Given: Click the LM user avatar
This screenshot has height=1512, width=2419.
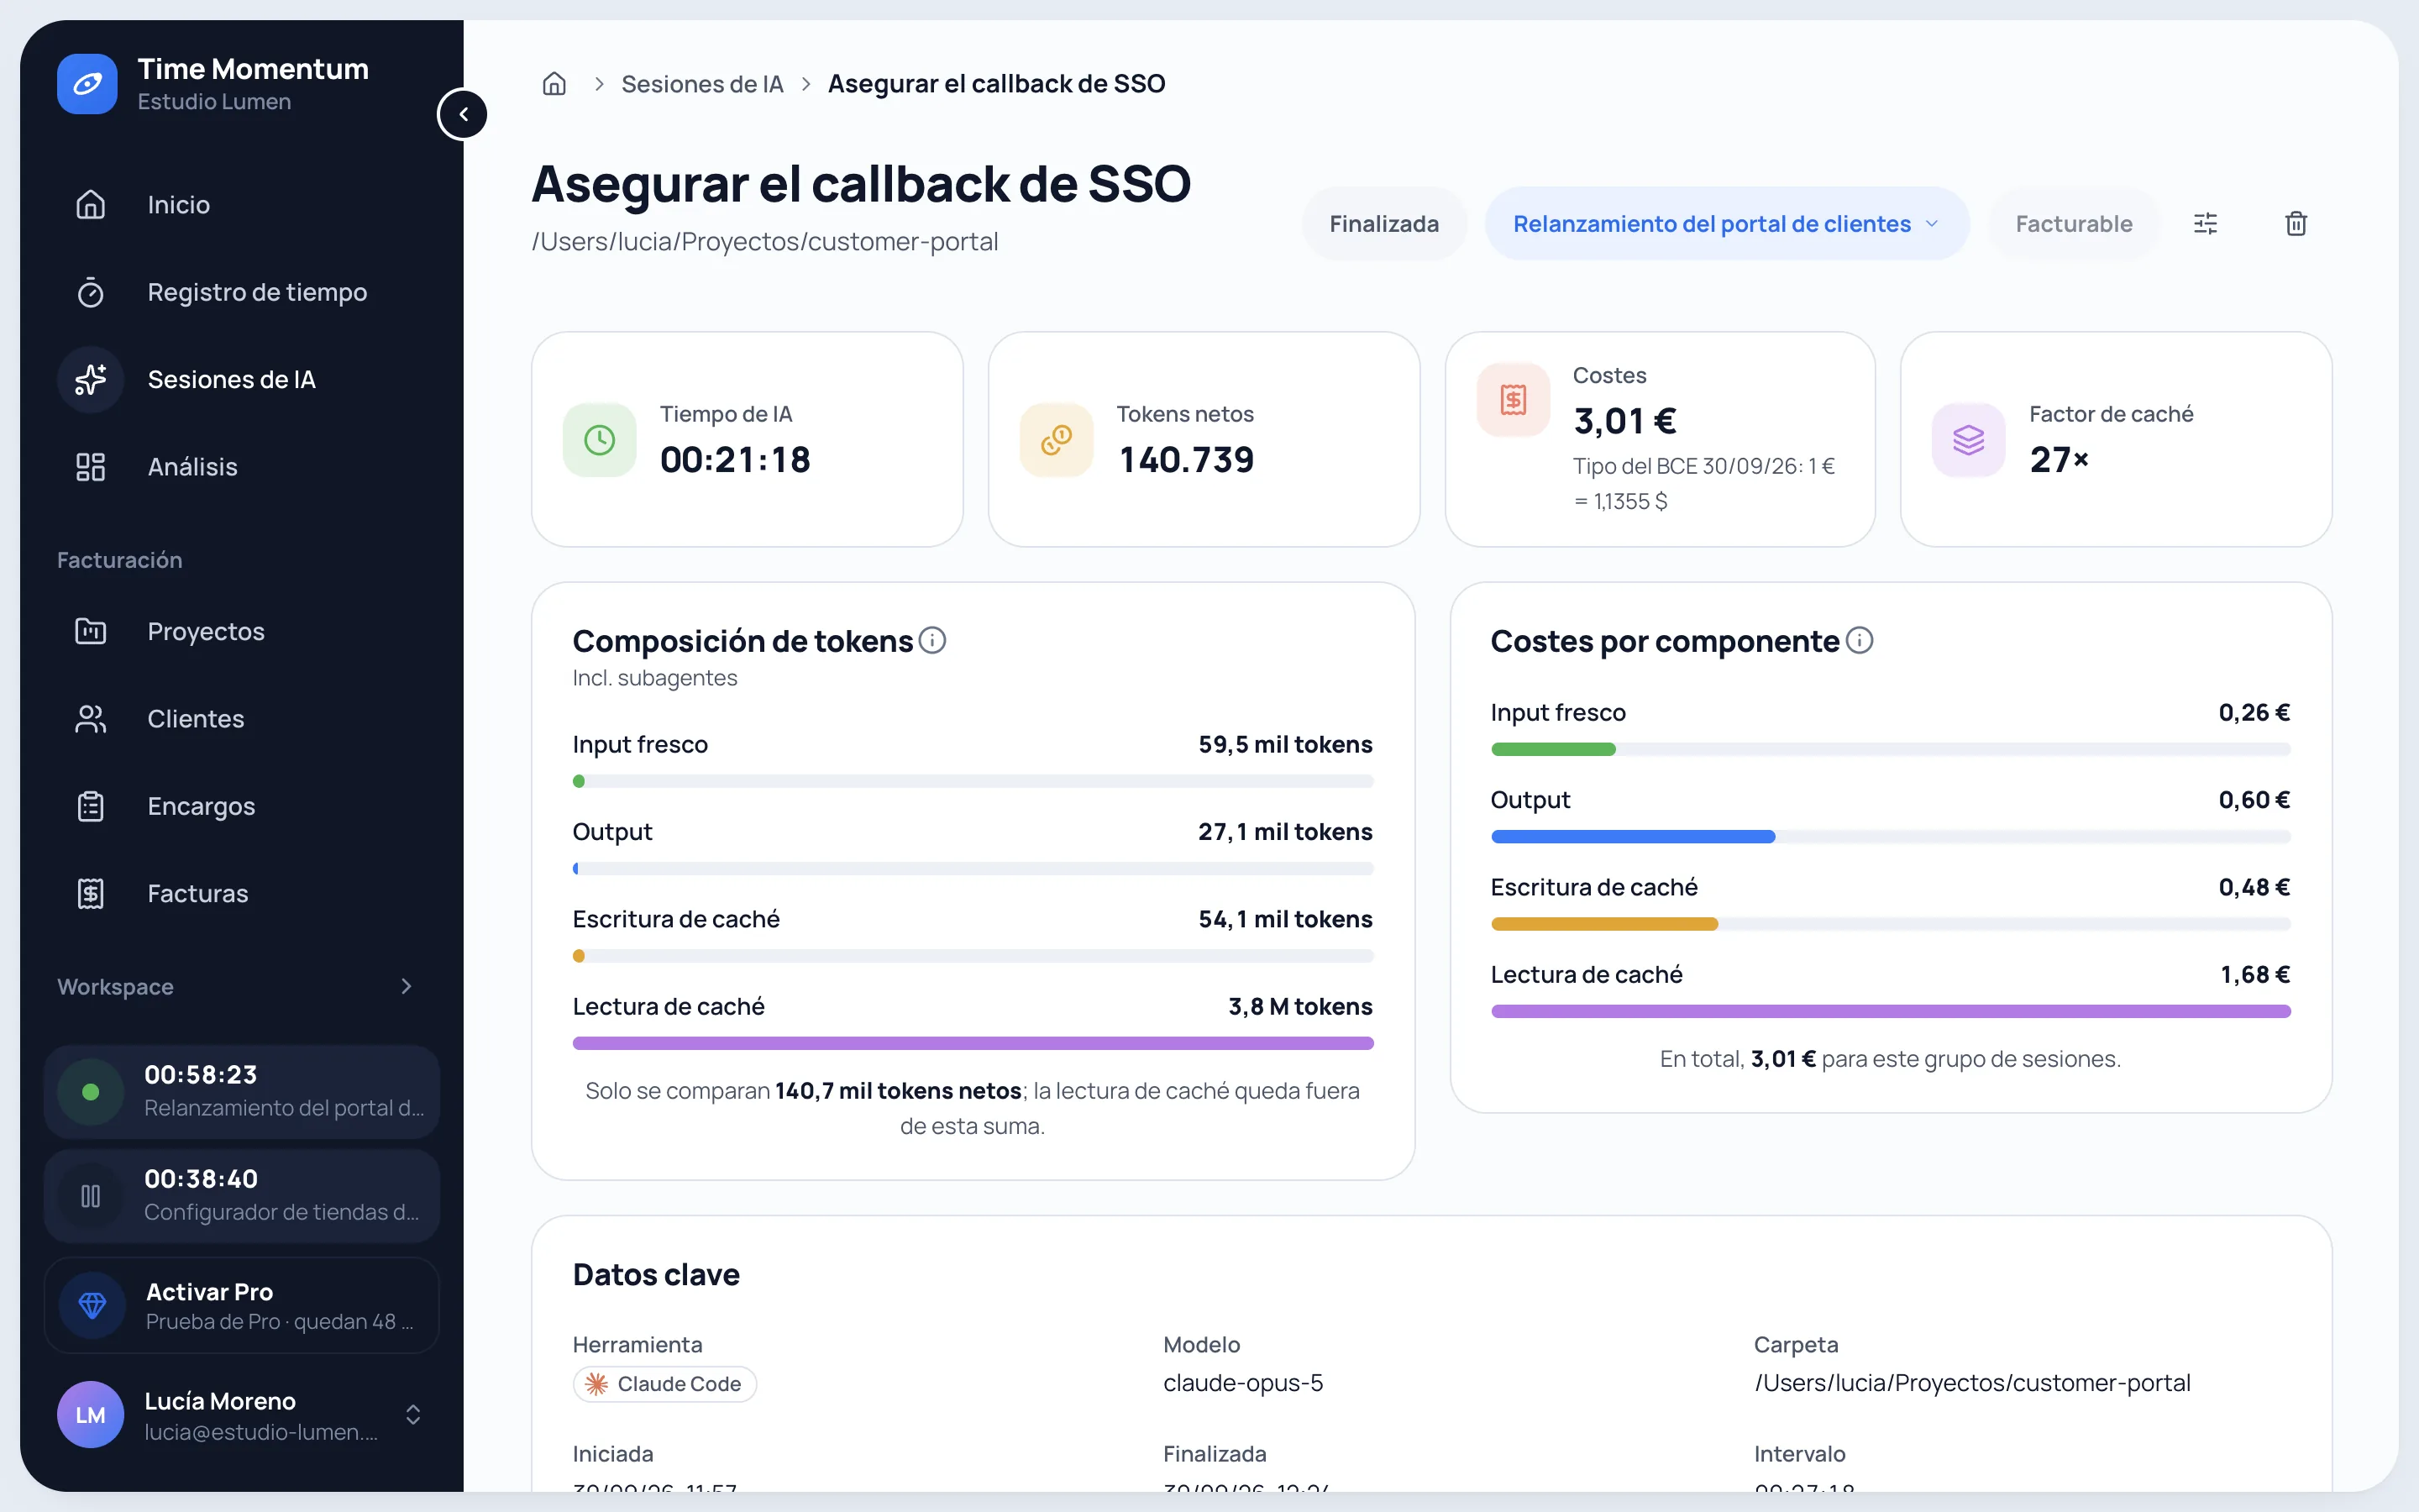Looking at the screenshot, I should click(x=91, y=1415).
